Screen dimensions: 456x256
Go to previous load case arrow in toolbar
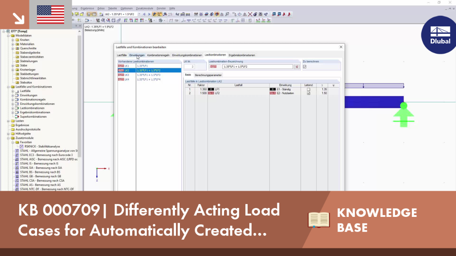click(x=144, y=14)
